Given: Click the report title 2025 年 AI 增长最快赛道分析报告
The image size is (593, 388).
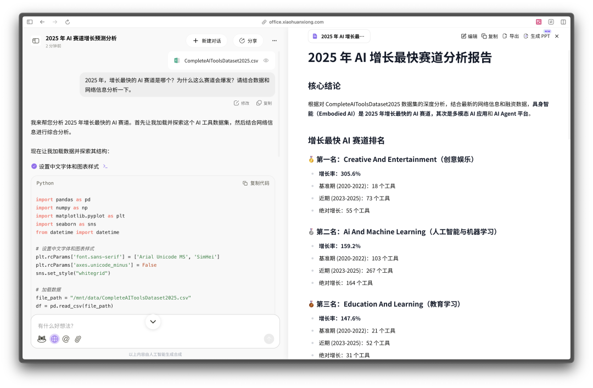Looking at the screenshot, I should click(x=400, y=58).
